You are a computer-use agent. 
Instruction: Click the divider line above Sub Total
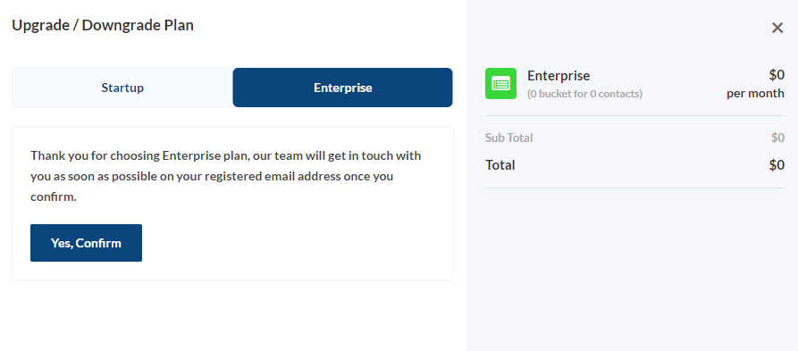(x=634, y=116)
